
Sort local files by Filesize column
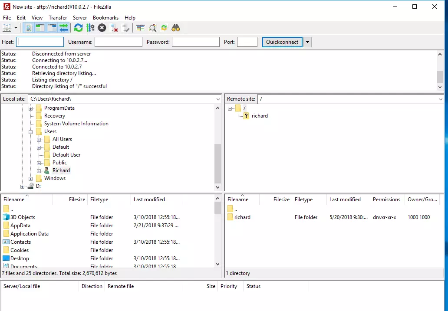pos(69,200)
